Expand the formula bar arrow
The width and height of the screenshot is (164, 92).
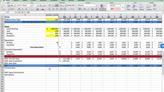(163, 12)
